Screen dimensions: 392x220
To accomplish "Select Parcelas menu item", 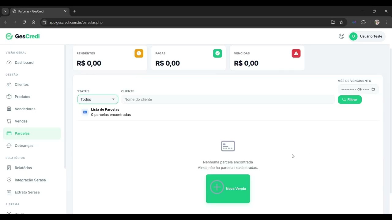I will tap(32, 134).
